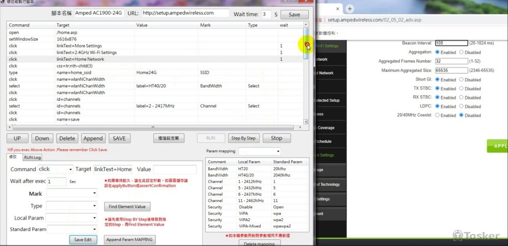Viewport: 508px width, 246px height.
Task: Click the SAVE button under command table
Action: tap(119, 138)
